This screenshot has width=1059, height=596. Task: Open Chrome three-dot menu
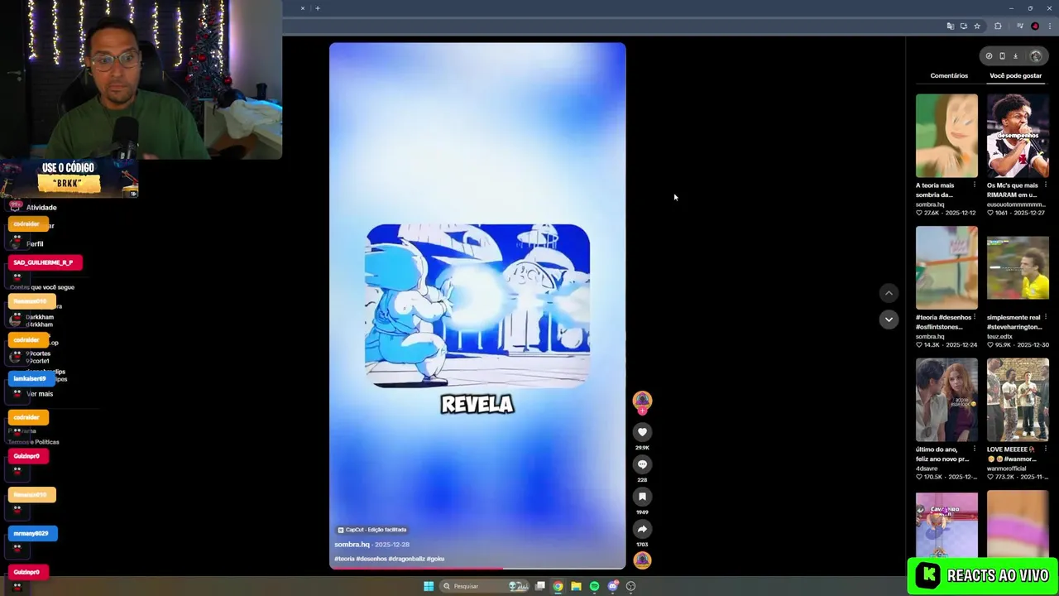(1050, 26)
